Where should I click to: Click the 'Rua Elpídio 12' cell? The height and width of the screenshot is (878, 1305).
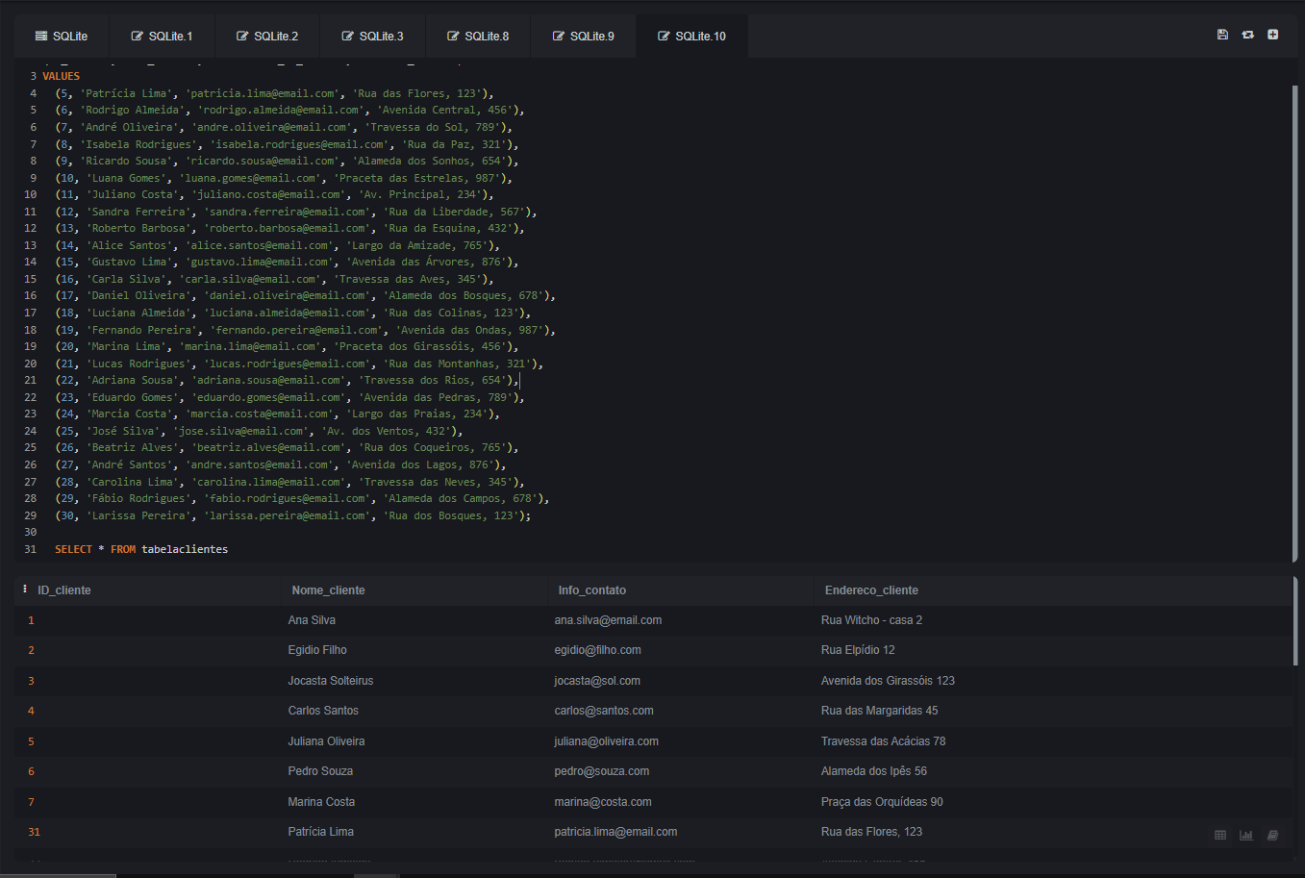pyautogui.click(x=858, y=650)
